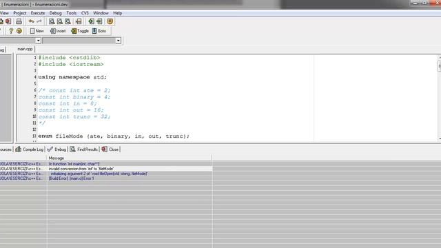
Task: Click the Goto bookmark toolbar button
Action: pos(99,31)
